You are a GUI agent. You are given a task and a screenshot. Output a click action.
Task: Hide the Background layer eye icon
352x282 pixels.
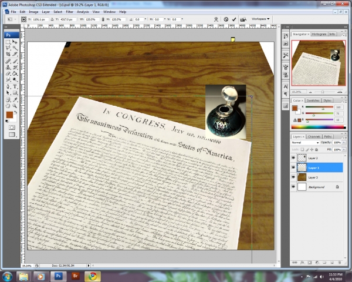293,187
